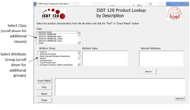This screenshot has width=190, height=110.
Task: Pick Processed to Reduce Cellular Components
Action: point(58,65)
